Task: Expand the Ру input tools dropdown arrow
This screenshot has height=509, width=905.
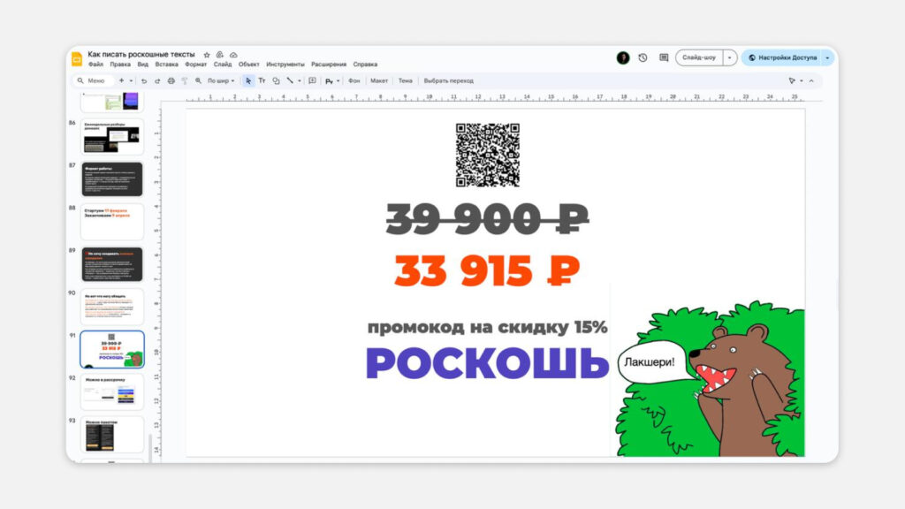Action: coord(338,81)
